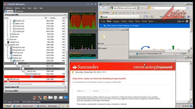The height and width of the screenshot is (109, 195).
Task: Click the KillSwitch.exe process icon in list
Action: (8, 79)
